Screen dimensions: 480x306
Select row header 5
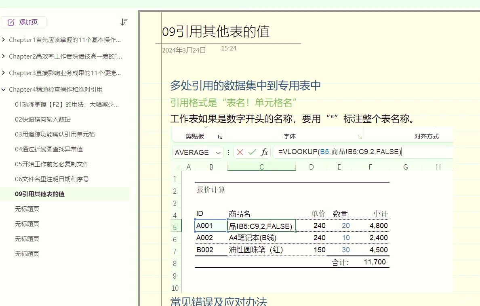[175, 227]
